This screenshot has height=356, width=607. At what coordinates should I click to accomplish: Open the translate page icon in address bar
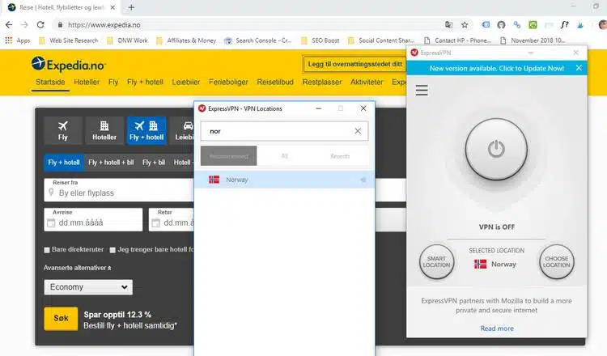[x=448, y=25]
